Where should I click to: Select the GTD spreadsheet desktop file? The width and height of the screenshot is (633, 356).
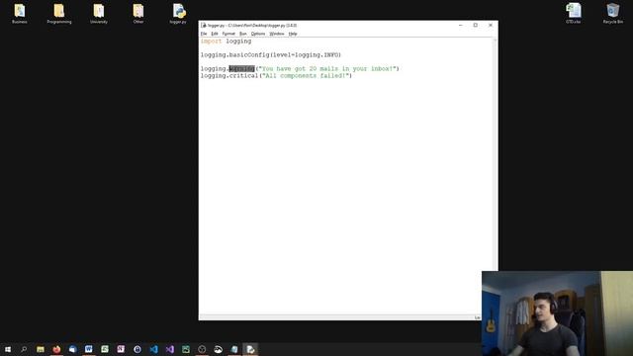pos(574,13)
